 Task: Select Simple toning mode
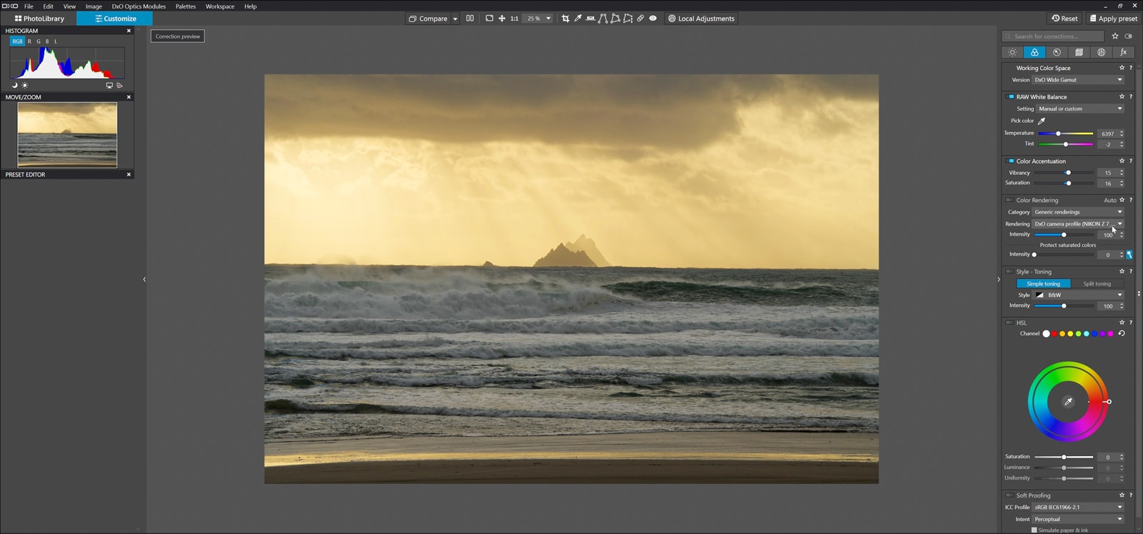(x=1043, y=283)
